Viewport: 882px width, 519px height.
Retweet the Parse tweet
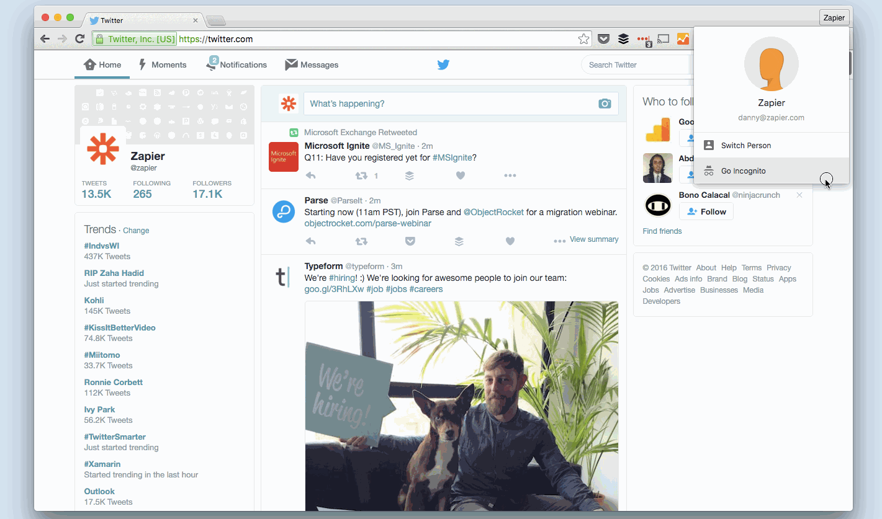click(x=361, y=241)
